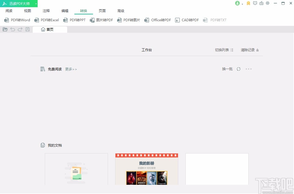Open the 我的影册 document thumbnail
The width and height of the screenshot is (294, 194).
[146, 169]
